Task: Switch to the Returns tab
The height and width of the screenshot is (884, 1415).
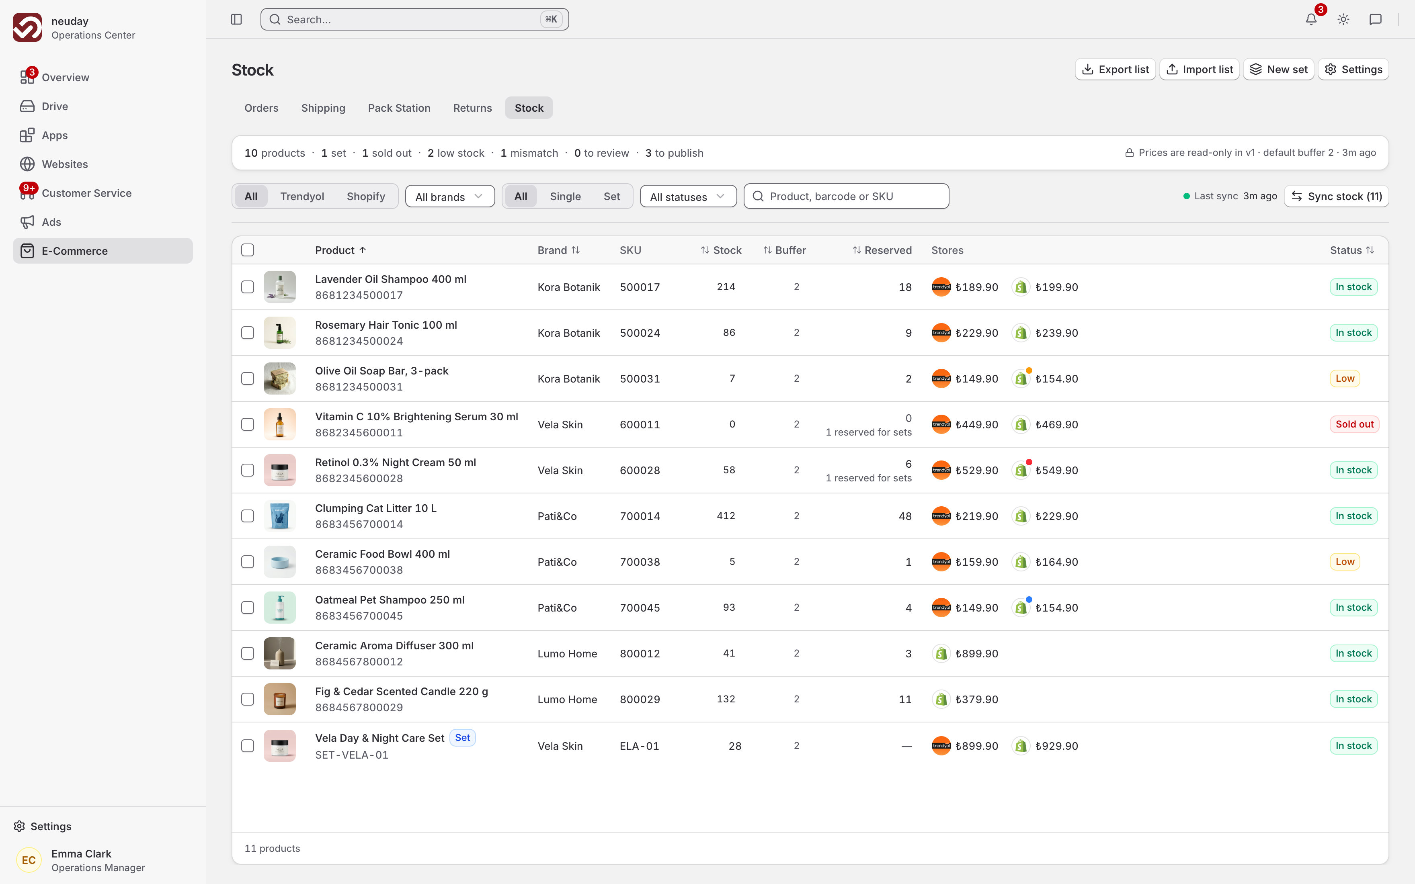Action: coord(472,108)
